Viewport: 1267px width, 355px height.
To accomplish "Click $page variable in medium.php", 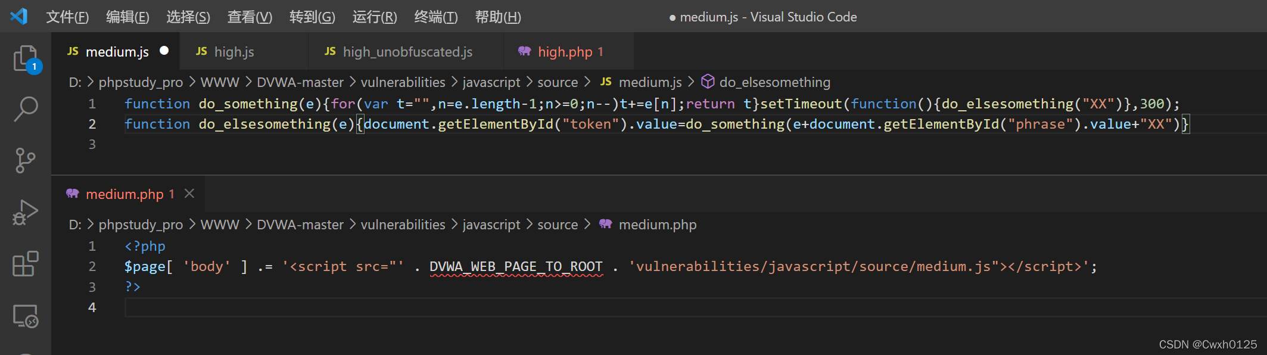I will [x=145, y=266].
